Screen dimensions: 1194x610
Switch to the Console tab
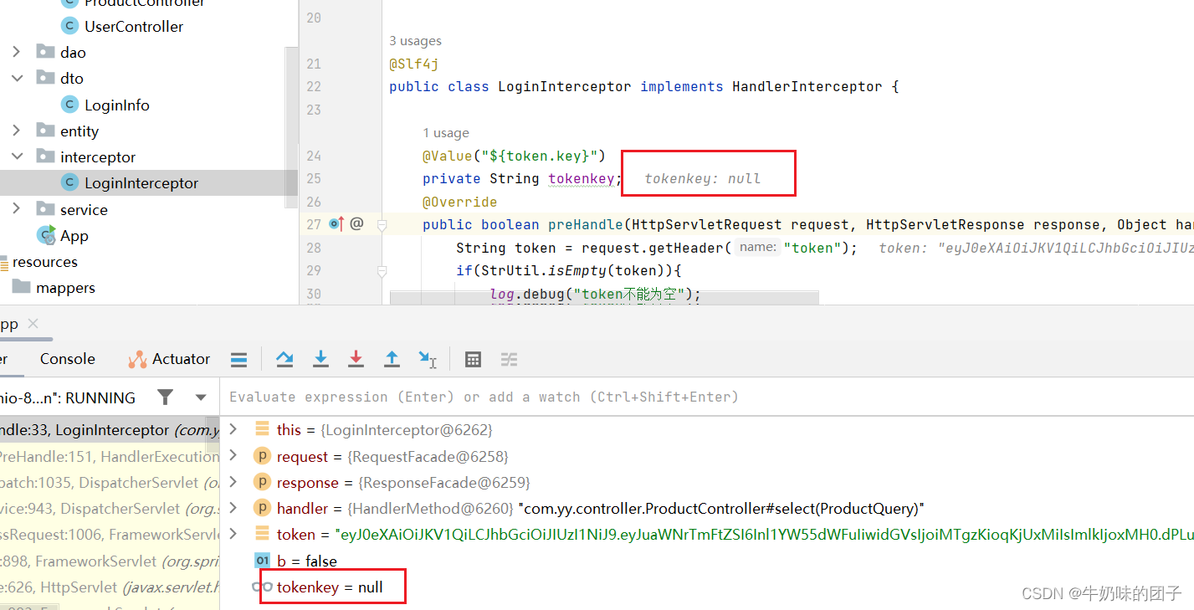tap(66, 359)
